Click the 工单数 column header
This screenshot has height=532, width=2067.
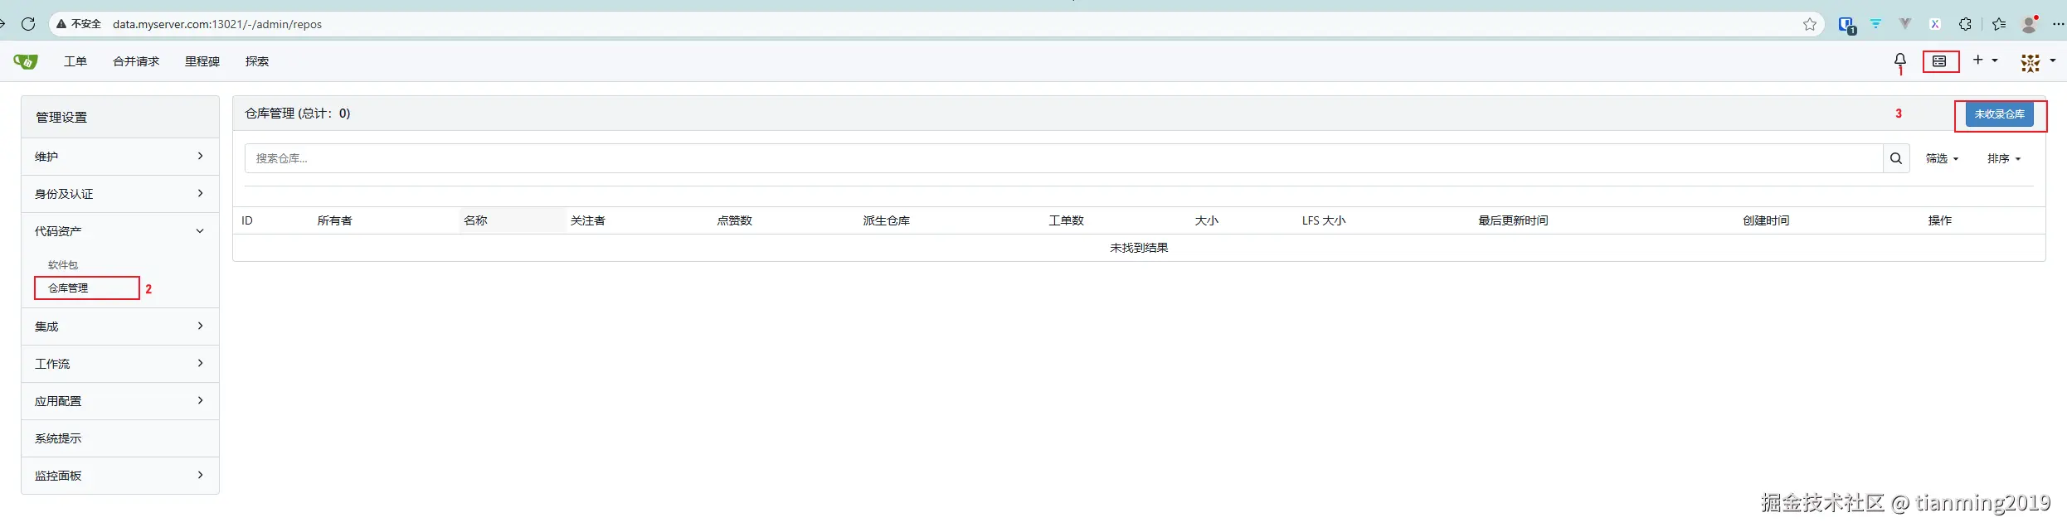pyautogui.click(x=1067, y=220)
